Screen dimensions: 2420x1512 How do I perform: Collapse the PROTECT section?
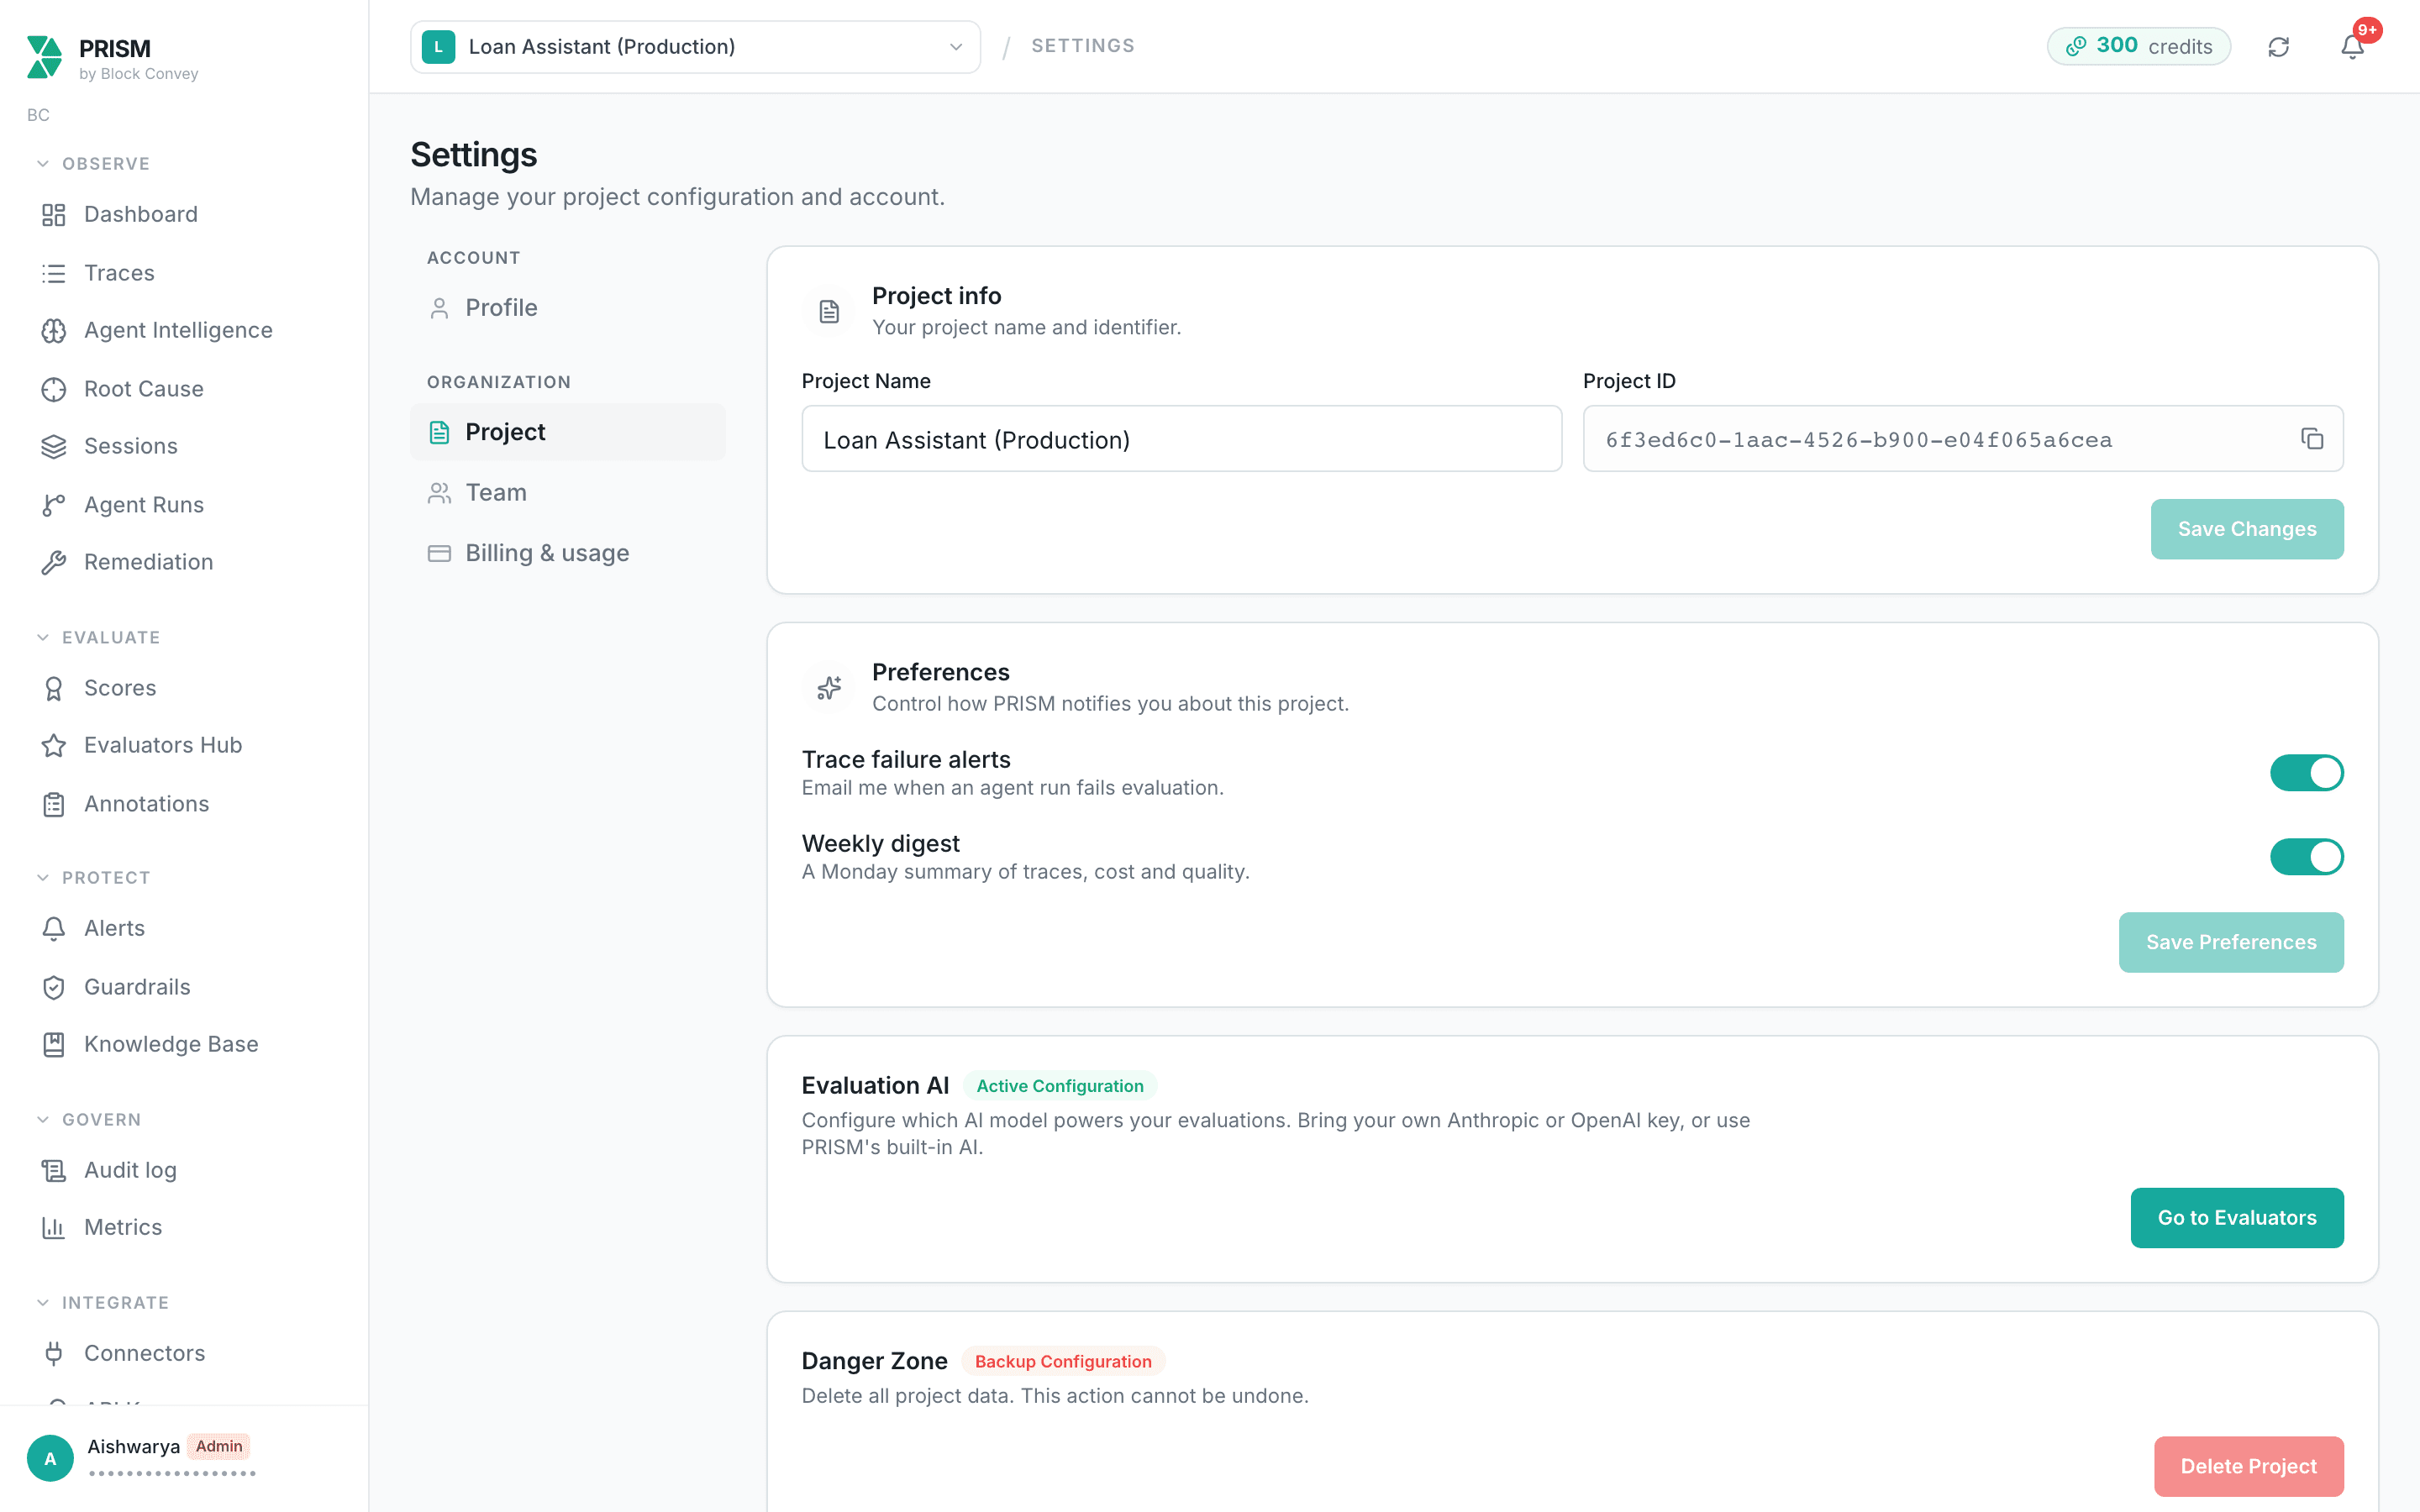(x=92, y=878)
